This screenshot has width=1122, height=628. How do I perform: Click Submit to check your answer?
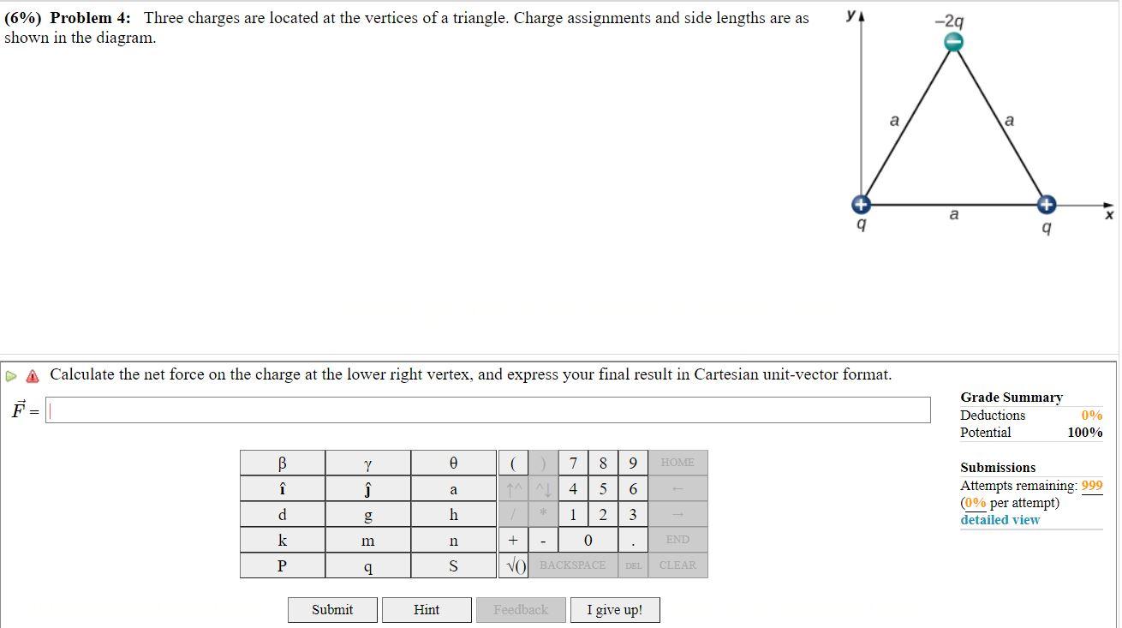pyautogui.click(x=332, y=609)
